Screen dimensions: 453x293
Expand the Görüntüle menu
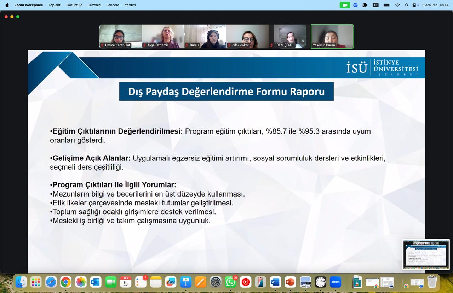(x=74, y=5)
